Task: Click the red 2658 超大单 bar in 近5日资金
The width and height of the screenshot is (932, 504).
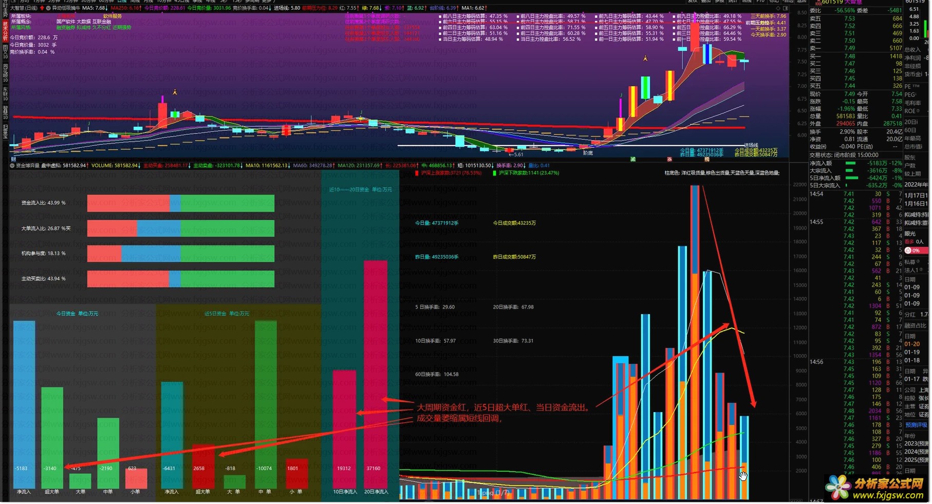Action: 203,466
